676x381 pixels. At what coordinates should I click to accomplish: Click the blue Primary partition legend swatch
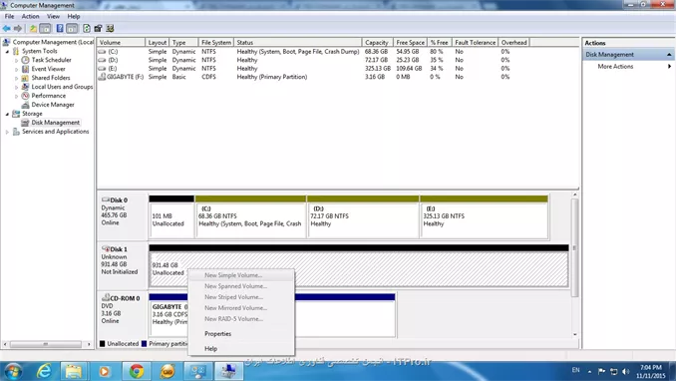[x=144, y=344]
